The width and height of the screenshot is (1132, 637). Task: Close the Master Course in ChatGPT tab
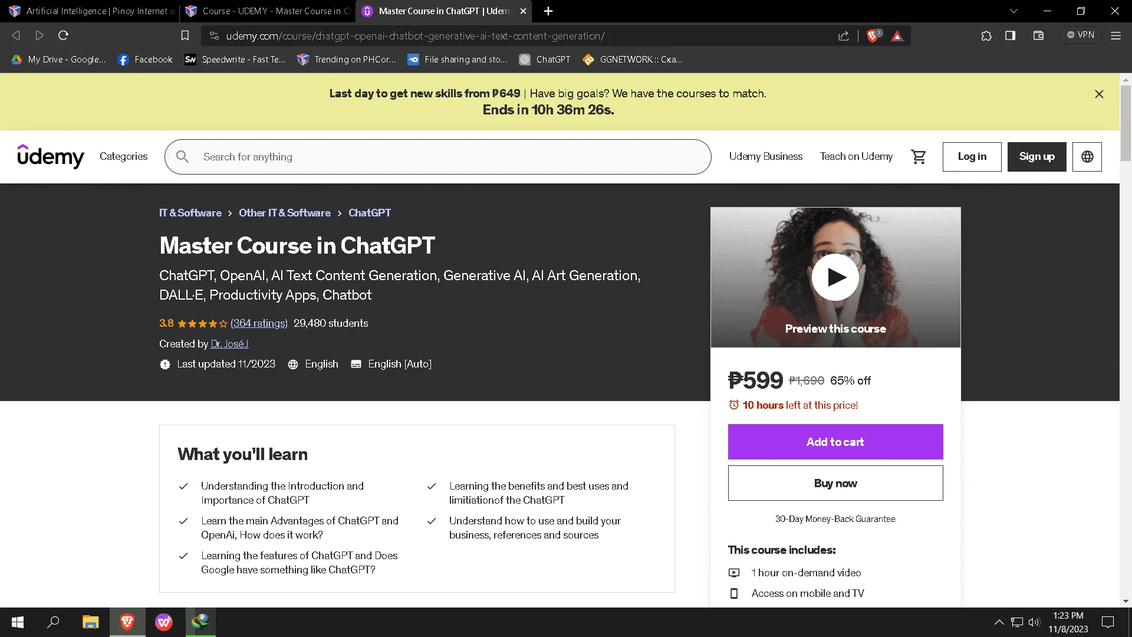click(523, 11)
